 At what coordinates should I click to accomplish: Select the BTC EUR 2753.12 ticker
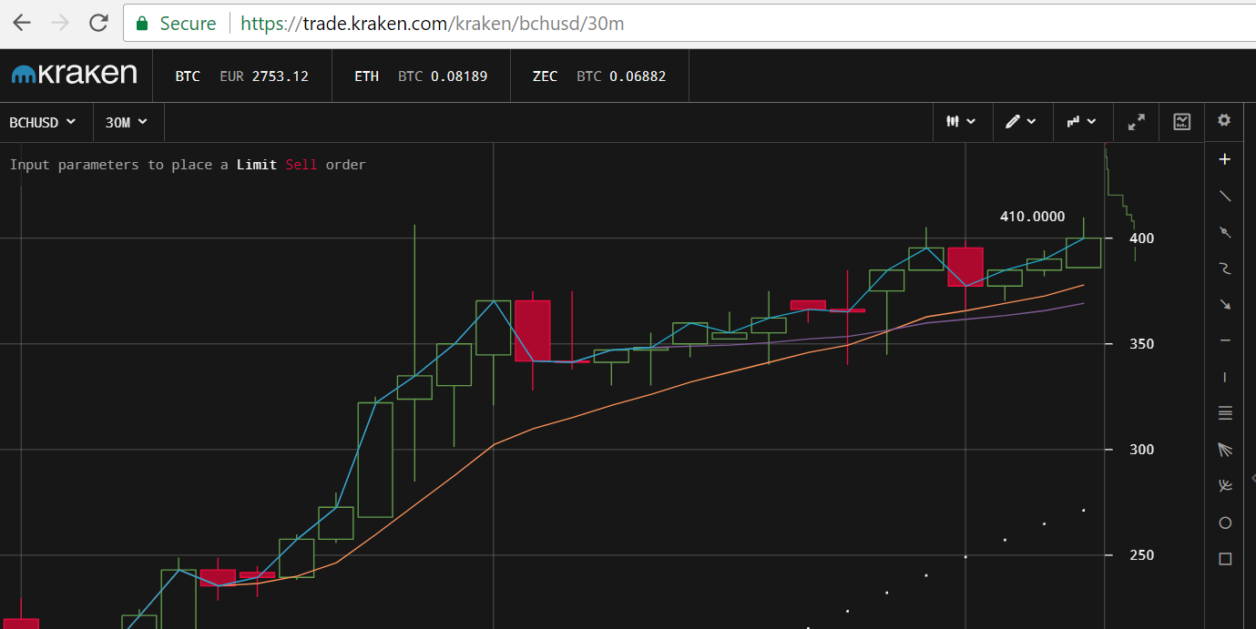(242, 76)
